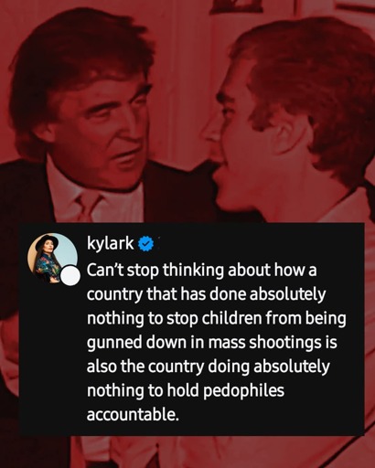This screenshot has height=468, width=375.
Task: Click the line "also the country doing absolutely"
Action: pyautogui.click(x=208, y=367)
